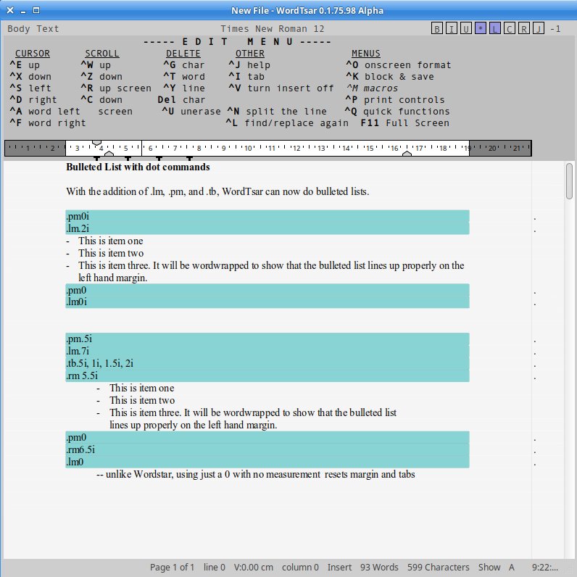Click the .rm 5.5i dot command line
Image resolution: width=577 pixels, height=577 pixels.
point(267,375)
